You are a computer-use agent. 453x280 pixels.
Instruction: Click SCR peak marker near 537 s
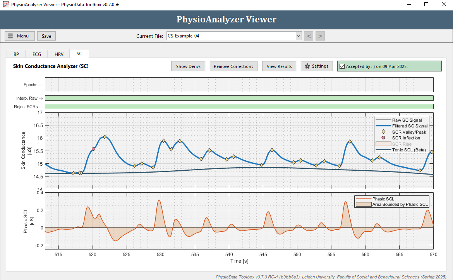click(210, 150)
